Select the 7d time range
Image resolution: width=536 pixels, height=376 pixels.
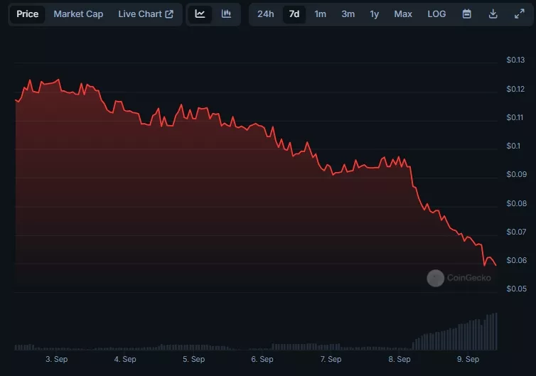294,14
